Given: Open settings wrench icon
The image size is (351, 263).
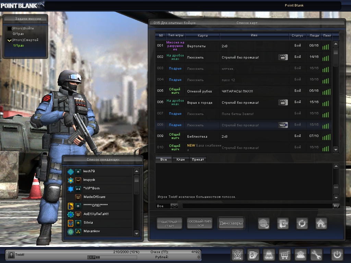Looking at the screenshot, I should pyautogui.click(x=316, y=255).
